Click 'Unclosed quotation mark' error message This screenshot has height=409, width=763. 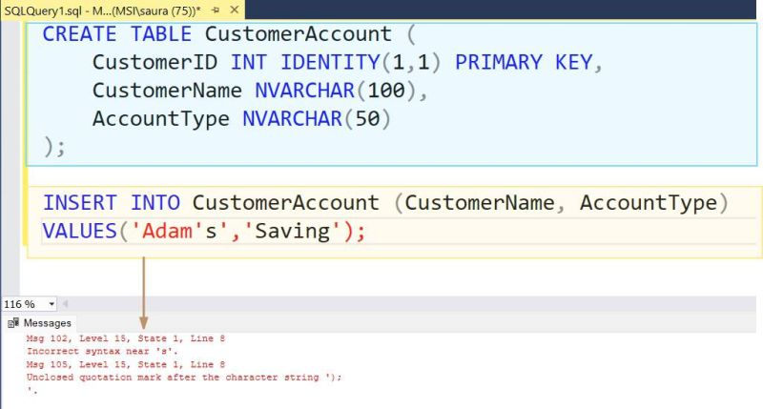tap(184, 378)
